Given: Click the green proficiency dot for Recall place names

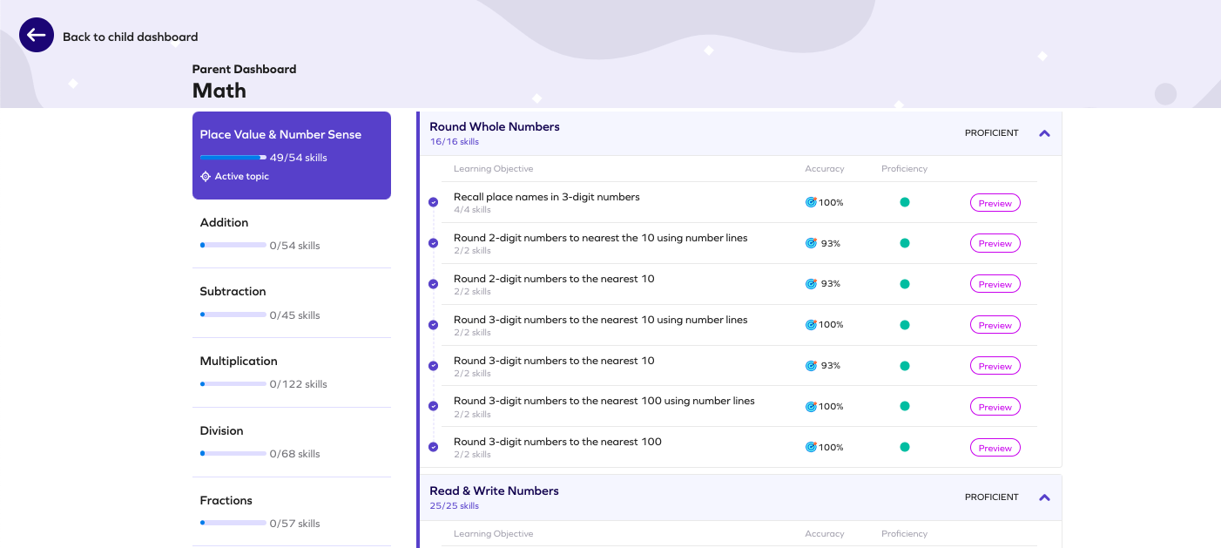Looking at the screenshot, I should pos(904,200).
